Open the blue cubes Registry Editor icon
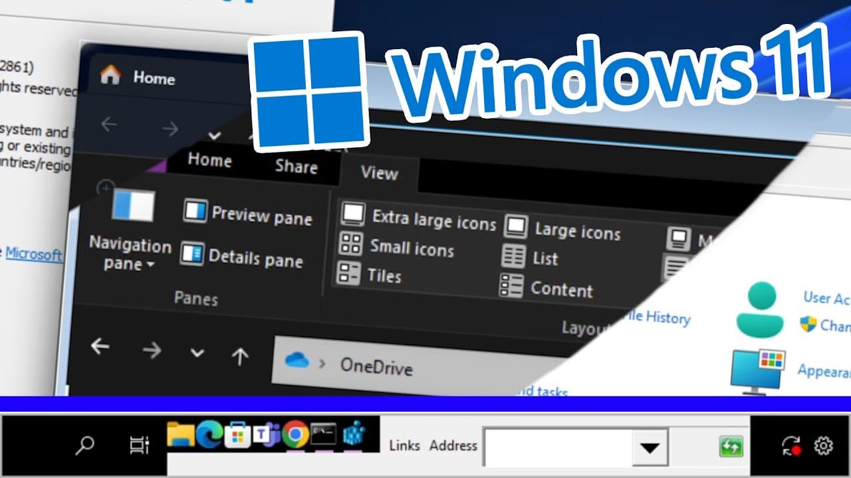Viewport: 851px width, 478px height. [x=354, y=435]
